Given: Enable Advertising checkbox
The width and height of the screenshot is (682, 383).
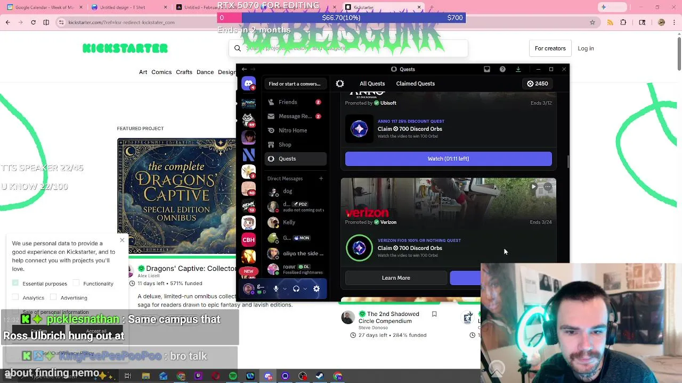Looking at the screenshot, I should 53,297.
